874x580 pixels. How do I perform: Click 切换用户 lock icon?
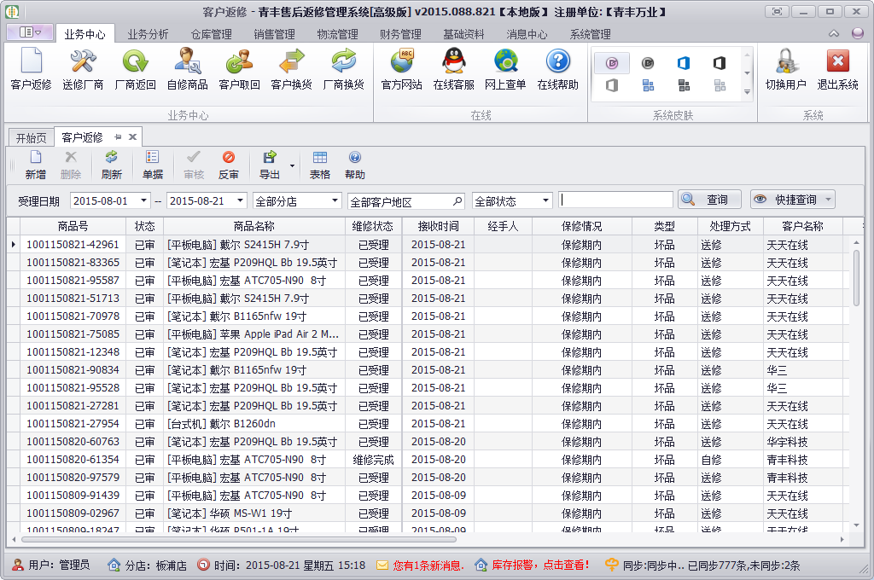click(x=785, y=70)
